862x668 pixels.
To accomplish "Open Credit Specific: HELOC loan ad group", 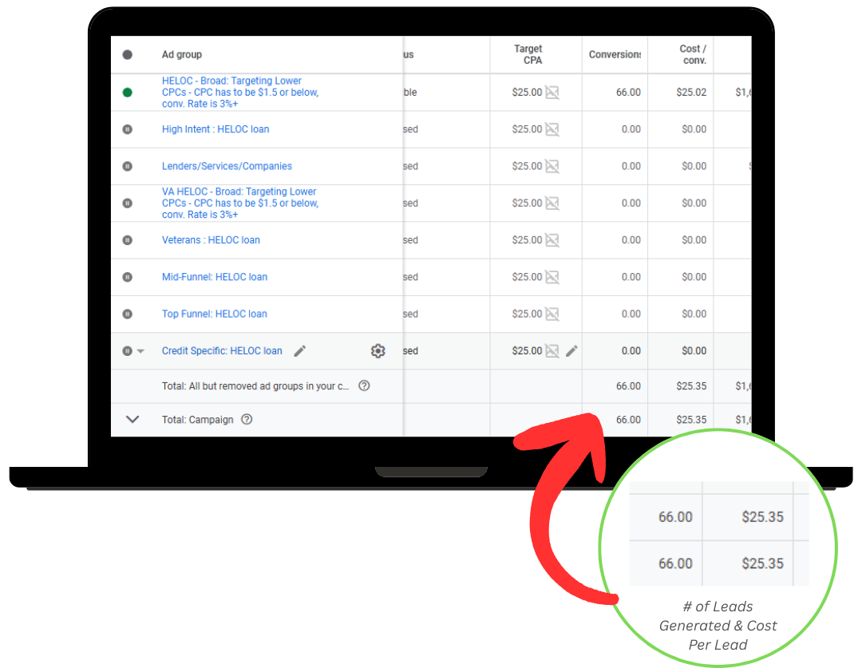I will point(222,351).
